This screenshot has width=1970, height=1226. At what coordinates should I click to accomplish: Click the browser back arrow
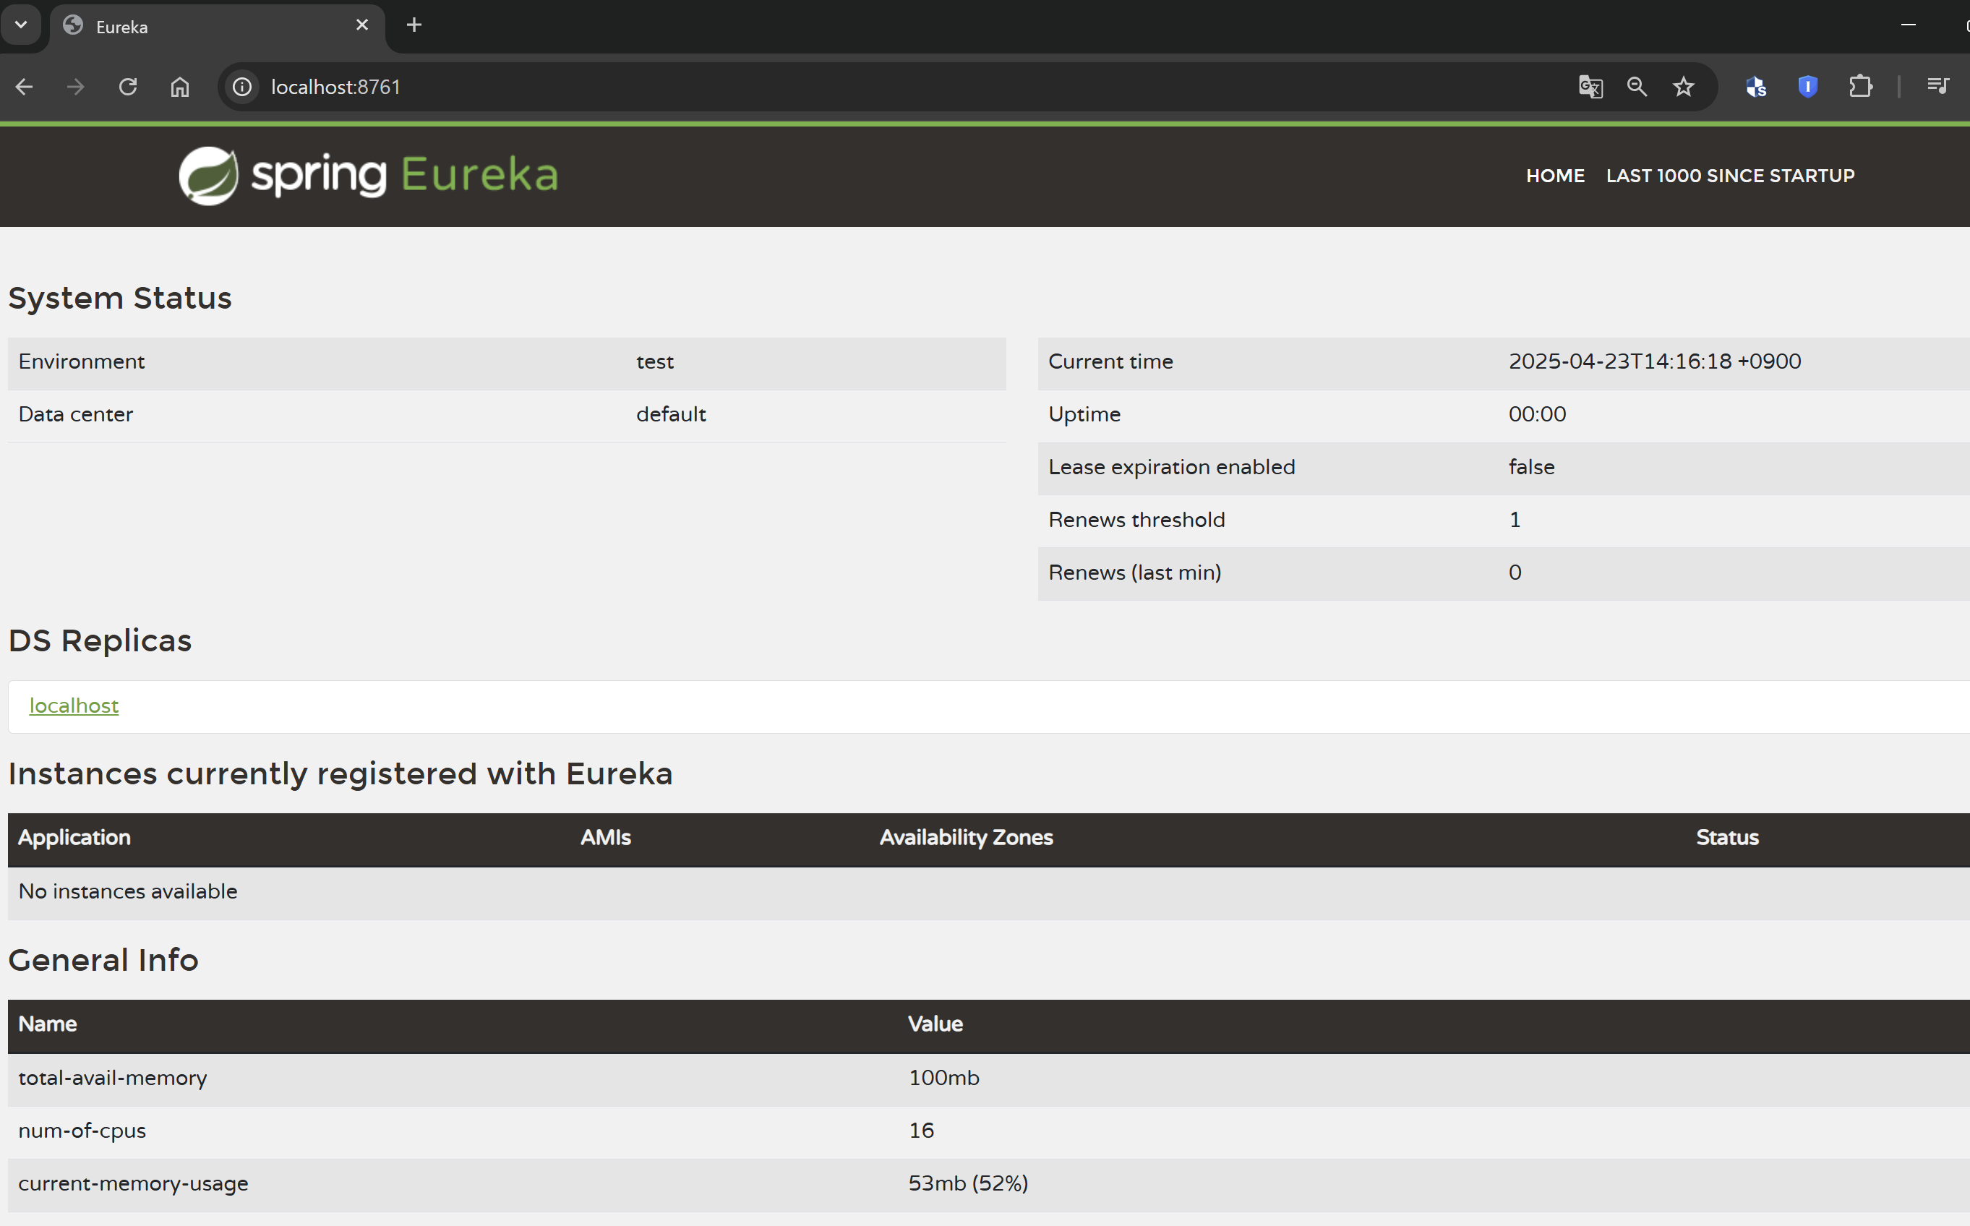[x=25, y=87]
